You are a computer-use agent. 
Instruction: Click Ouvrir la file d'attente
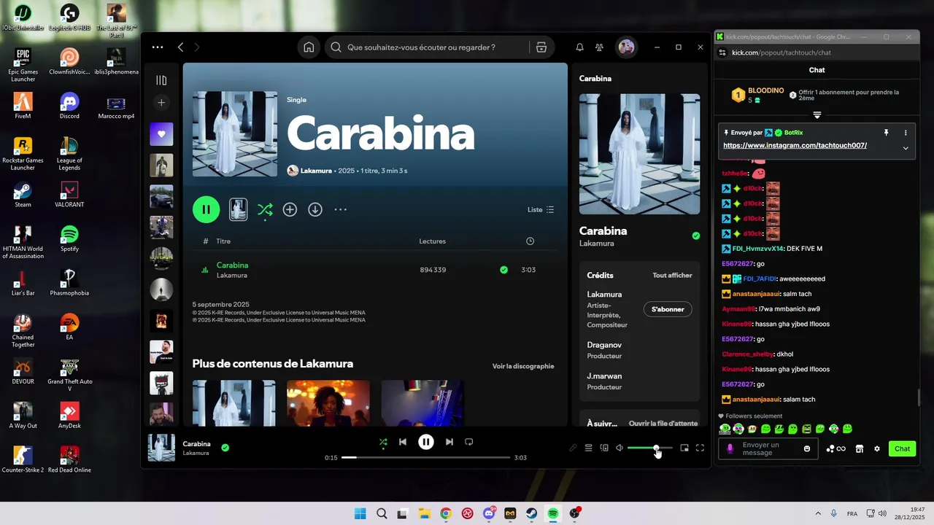(x=663, y=423)
